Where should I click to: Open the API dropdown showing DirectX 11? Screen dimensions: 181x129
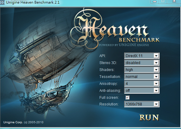[142, 56]
